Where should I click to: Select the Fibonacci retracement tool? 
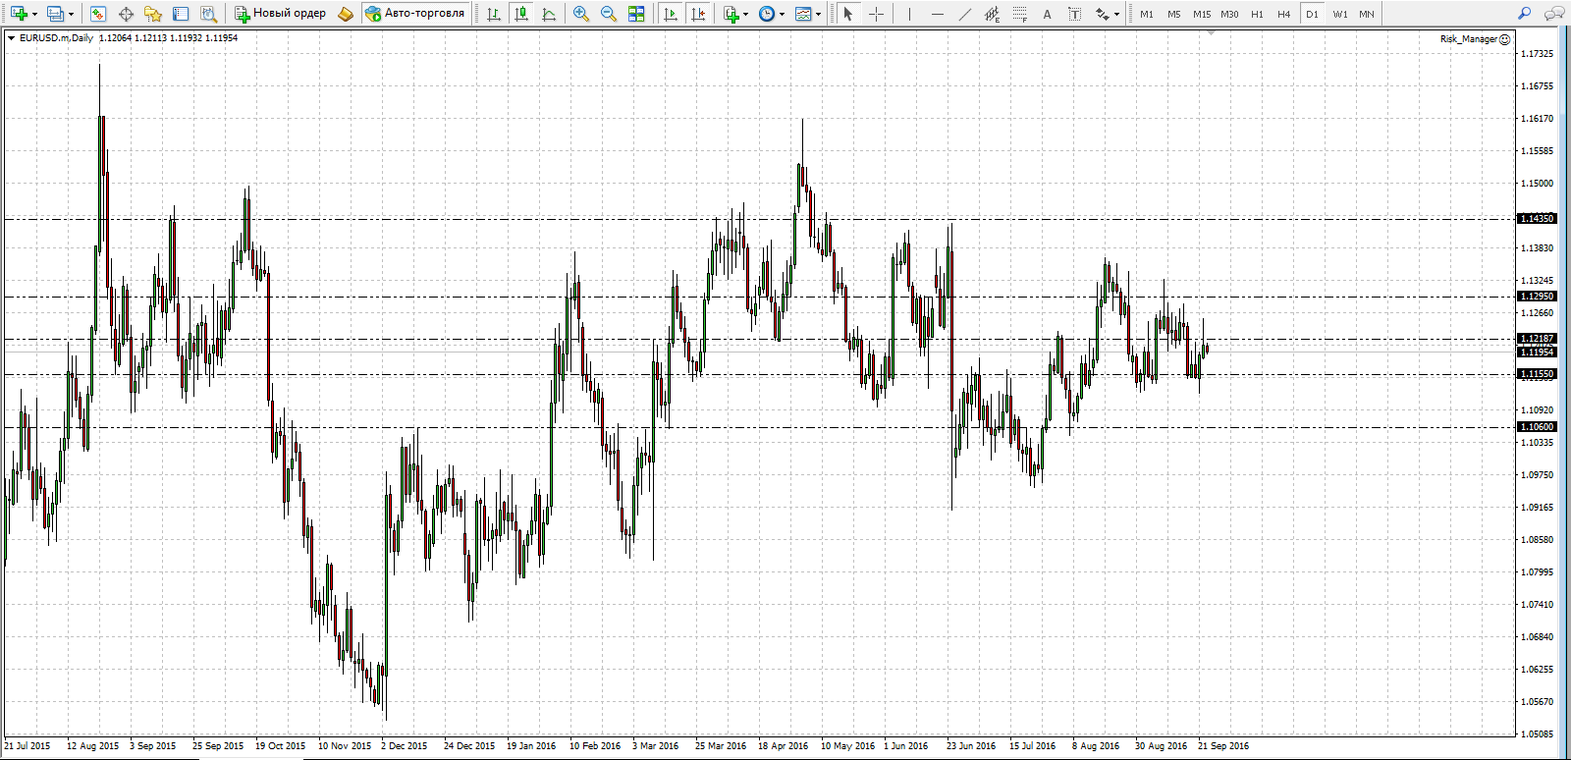1020,14
